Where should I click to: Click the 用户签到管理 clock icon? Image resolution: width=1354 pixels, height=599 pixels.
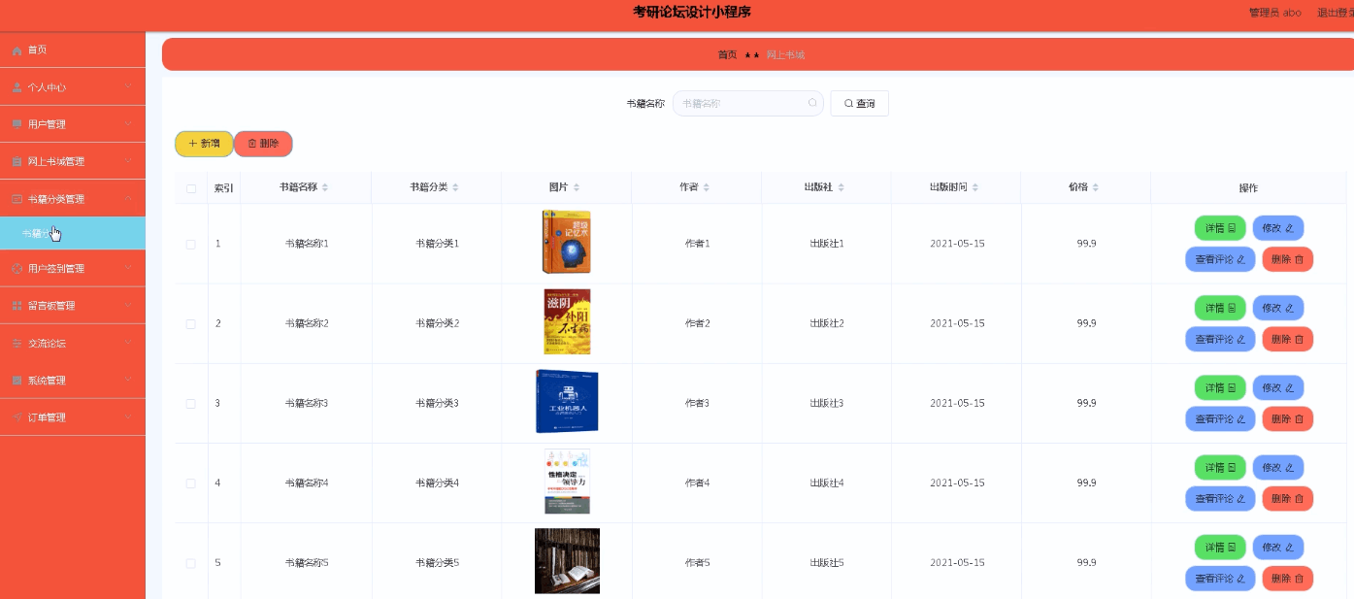[x=16, y=268]
